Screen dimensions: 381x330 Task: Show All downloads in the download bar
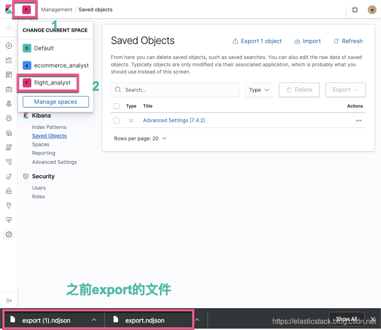(x=346, y=319)
